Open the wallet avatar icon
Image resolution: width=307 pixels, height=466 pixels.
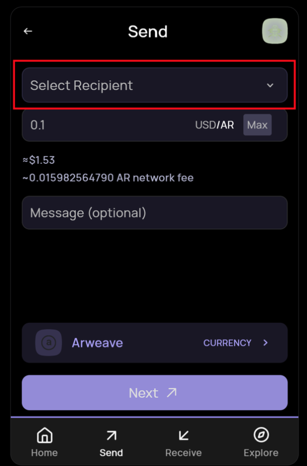(x=275, y=31)
